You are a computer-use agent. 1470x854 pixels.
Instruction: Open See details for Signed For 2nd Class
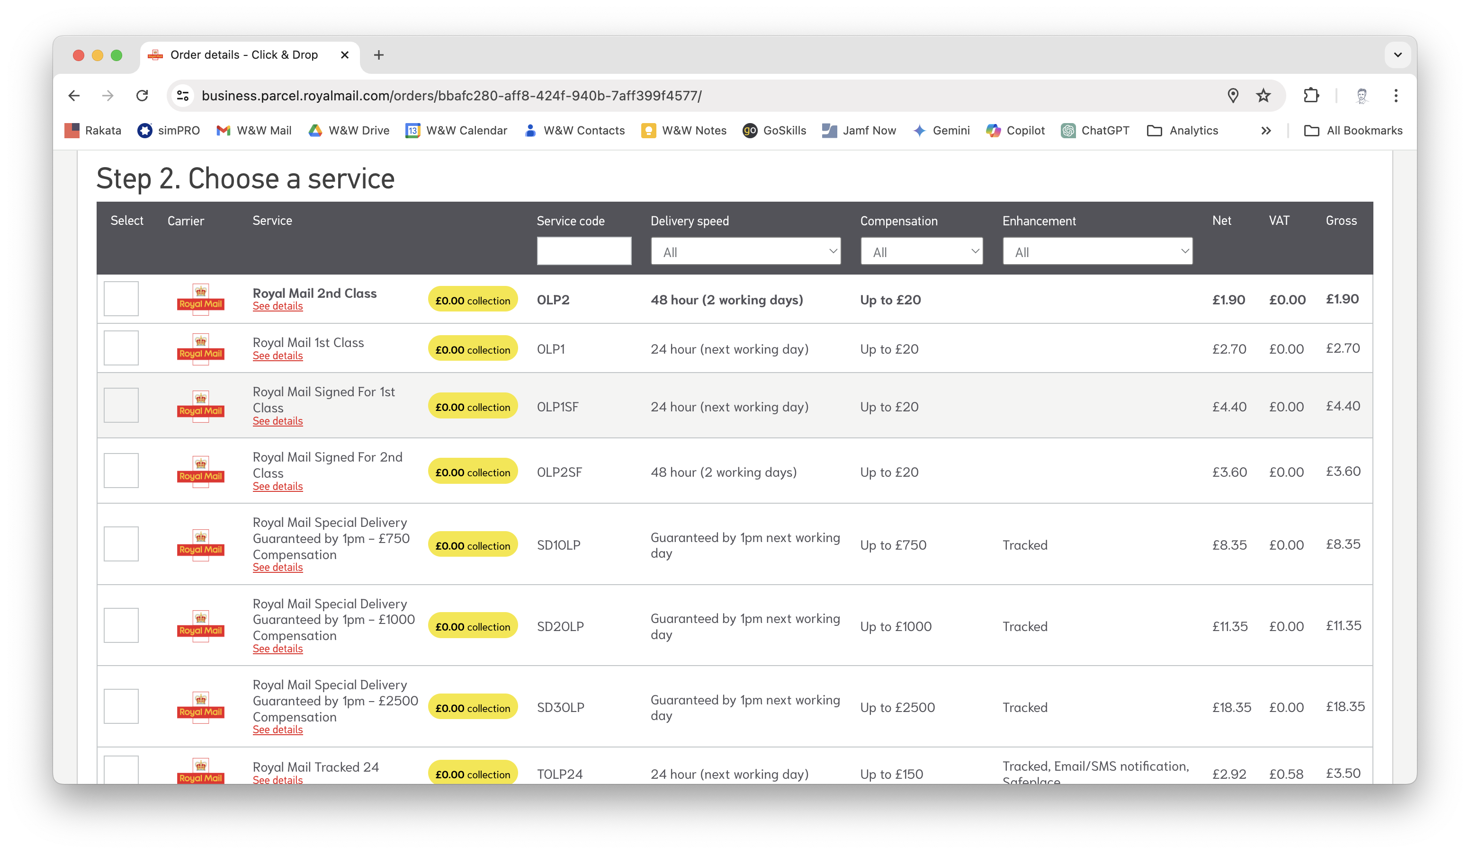(x=278, y=487)
